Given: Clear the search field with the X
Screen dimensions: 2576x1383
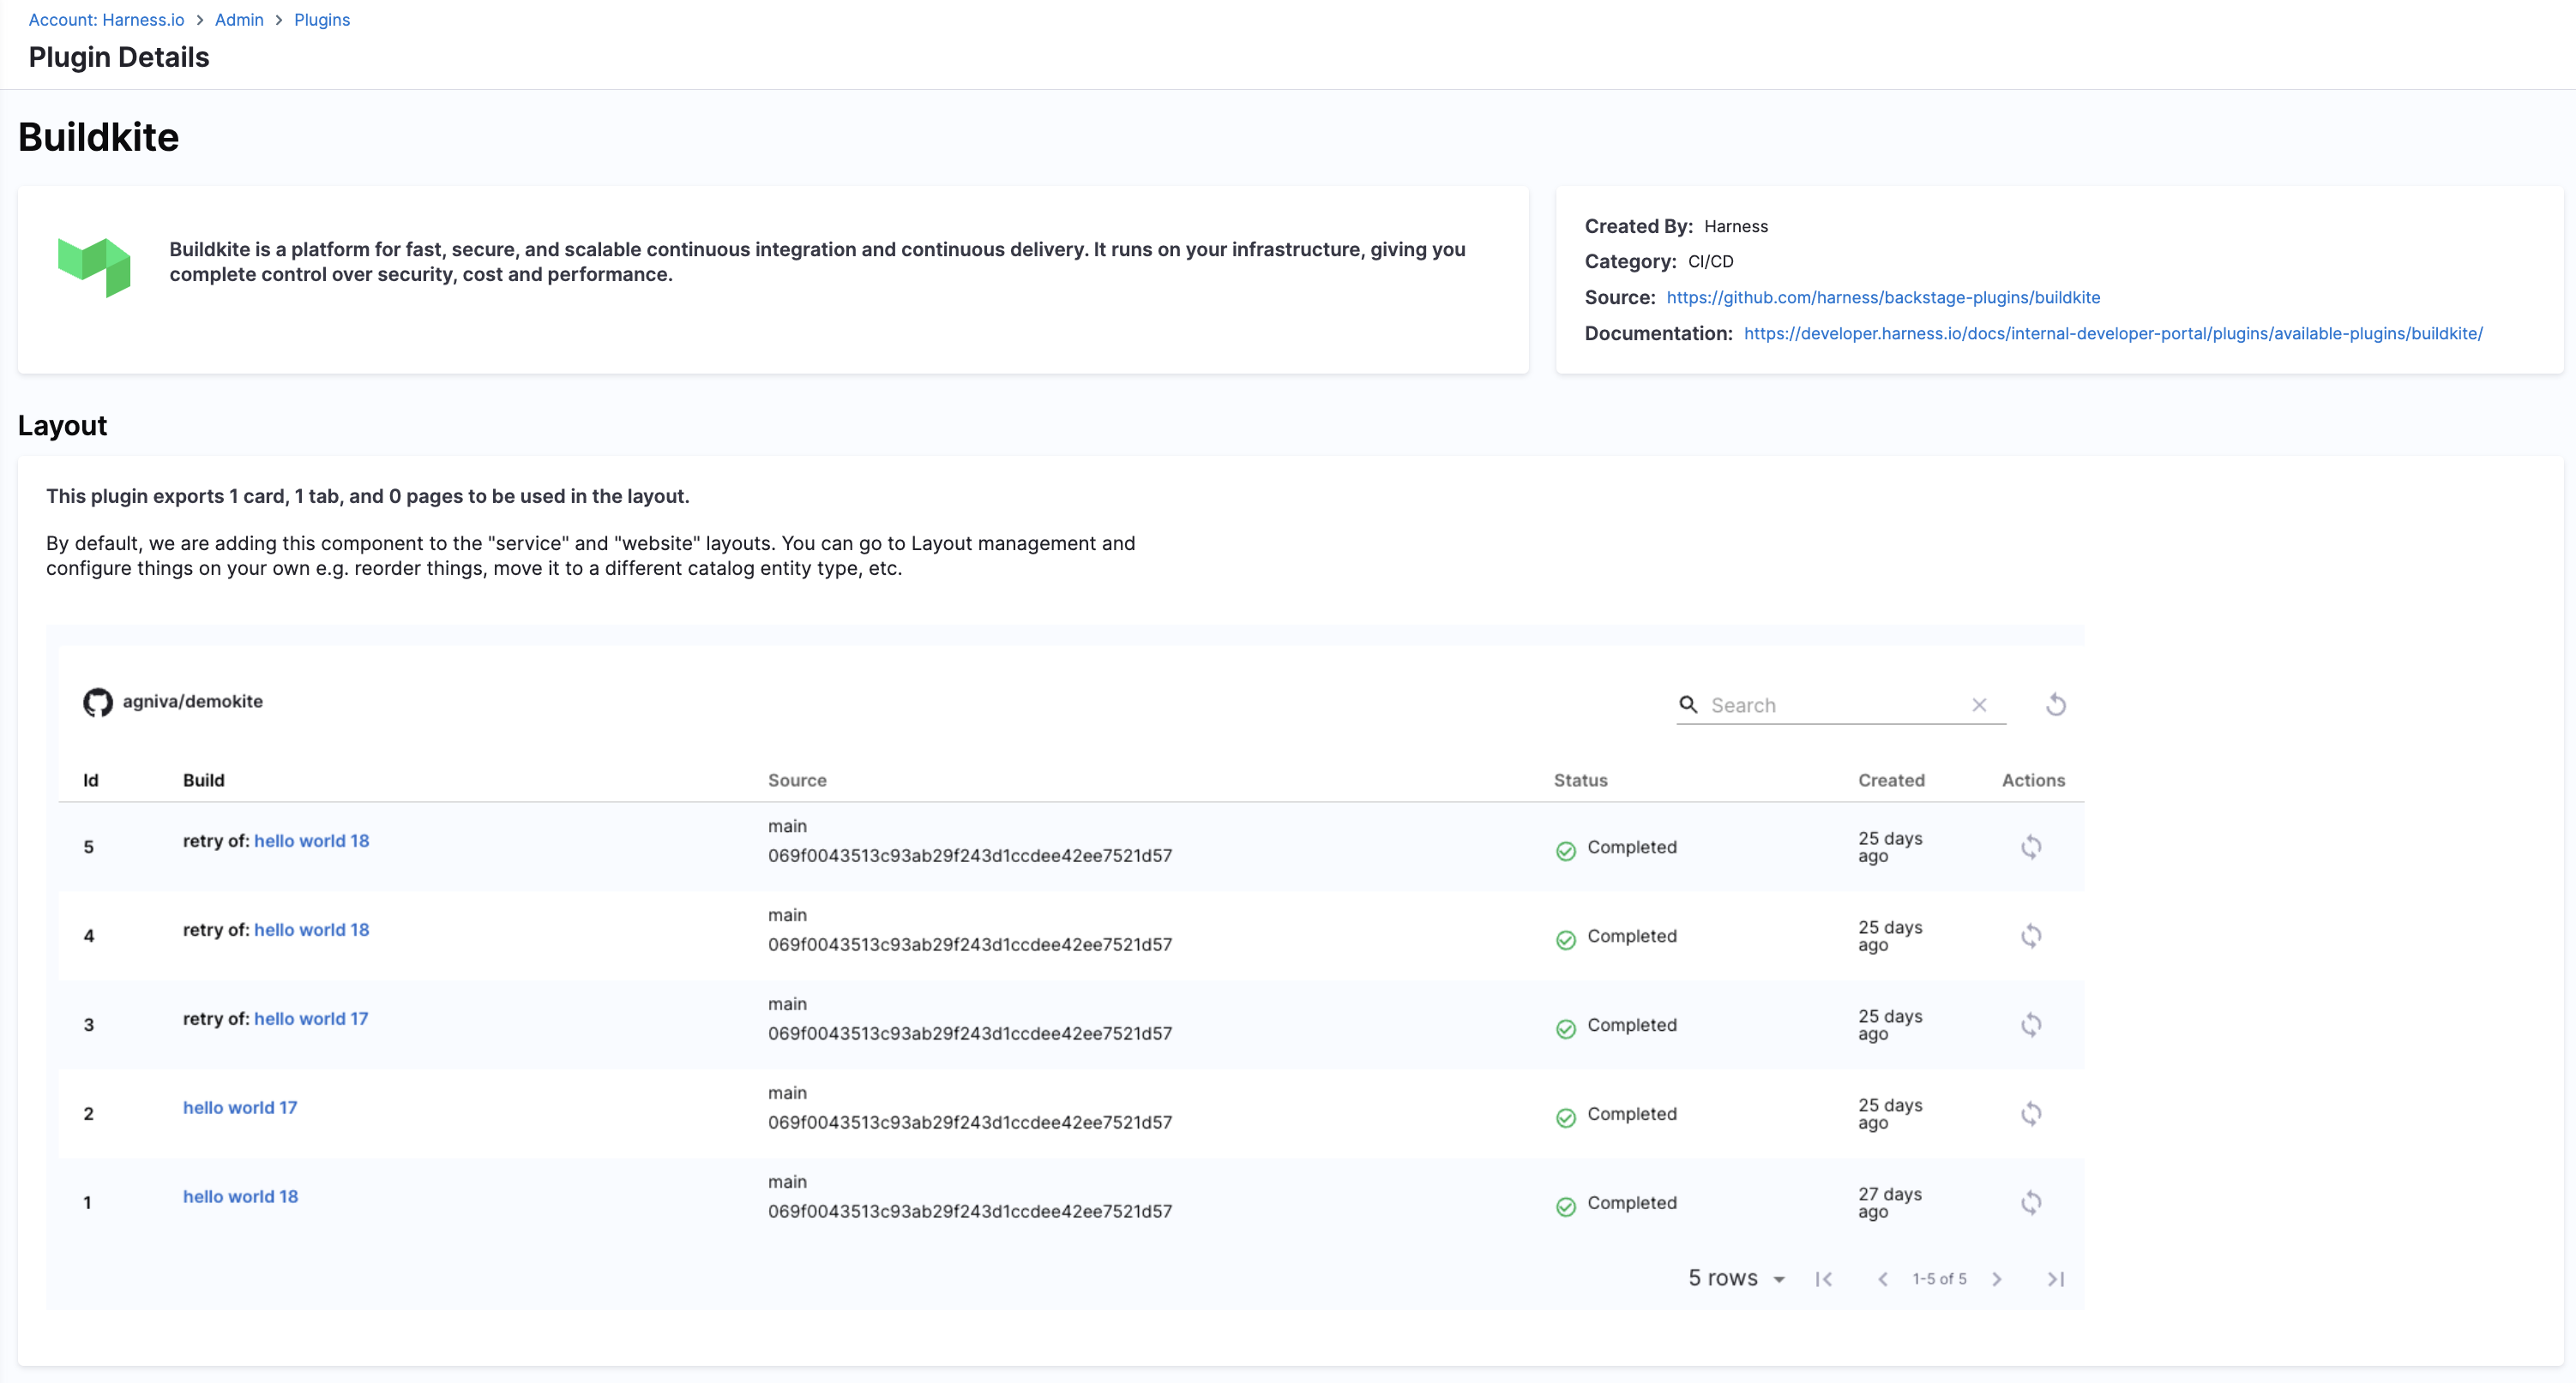Looking at the screenshot, I should (1980, 704).
